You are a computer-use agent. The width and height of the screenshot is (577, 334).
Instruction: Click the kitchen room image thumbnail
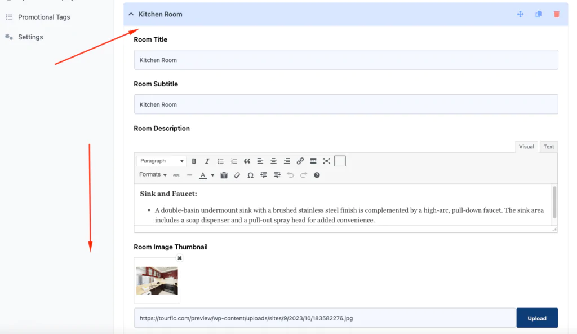pos(157,280)
